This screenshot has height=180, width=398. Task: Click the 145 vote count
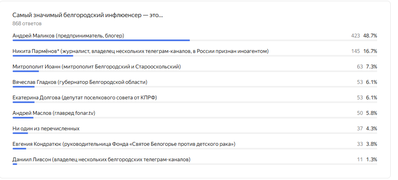pos(355,51)
